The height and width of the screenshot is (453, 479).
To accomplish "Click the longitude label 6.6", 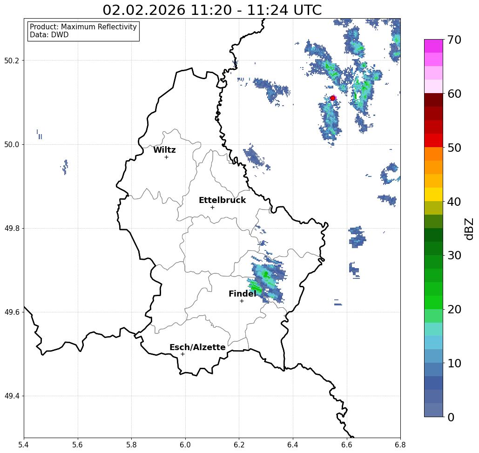I will point(346,445).
